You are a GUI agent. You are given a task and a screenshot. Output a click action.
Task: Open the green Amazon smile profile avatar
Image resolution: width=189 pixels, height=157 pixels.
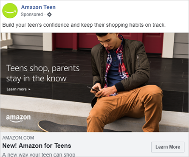(x=10, y=11)
